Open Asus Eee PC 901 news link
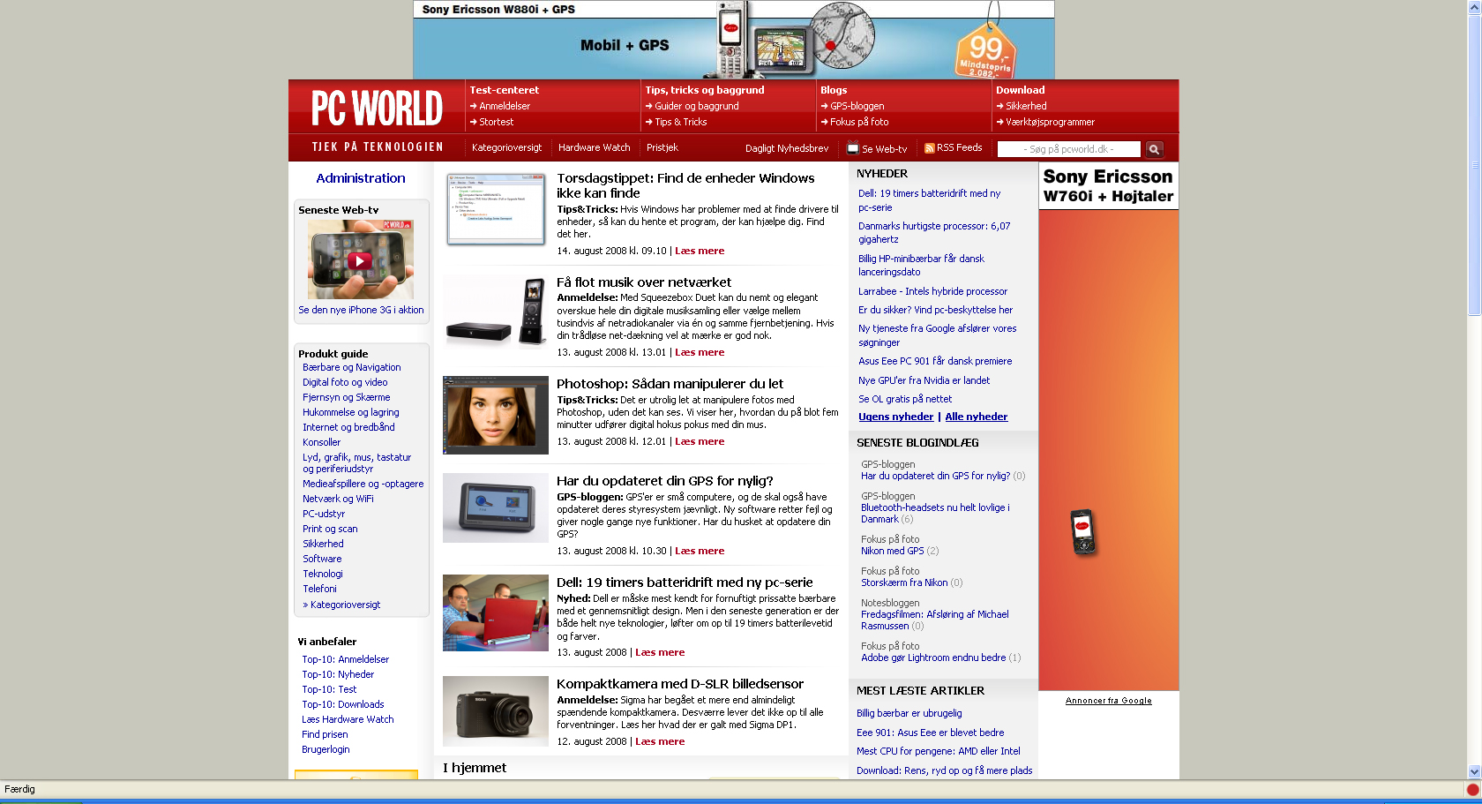This screenshot has width=1482, height=804. pyautogui.click(x=935, y=361)
